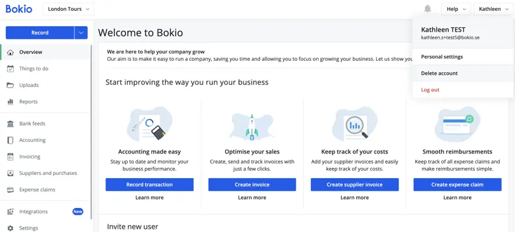This screenshot has height=232, width=515.
Task: Select the Integrations grid icon
Action: click(x=11, y=212)
